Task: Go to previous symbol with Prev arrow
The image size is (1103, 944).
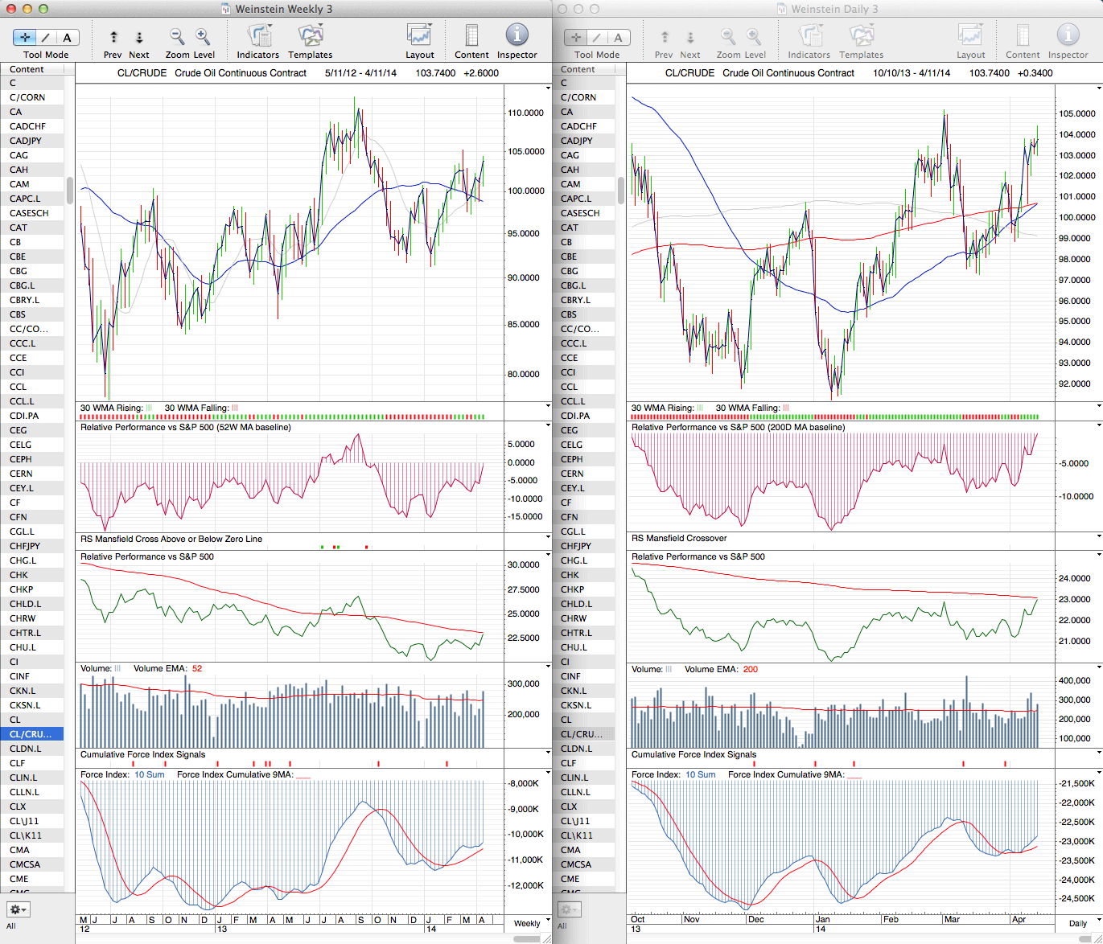Action: click(113, 37)
